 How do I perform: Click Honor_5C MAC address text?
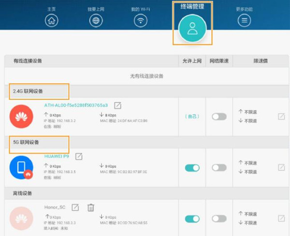tap(124, 222)
